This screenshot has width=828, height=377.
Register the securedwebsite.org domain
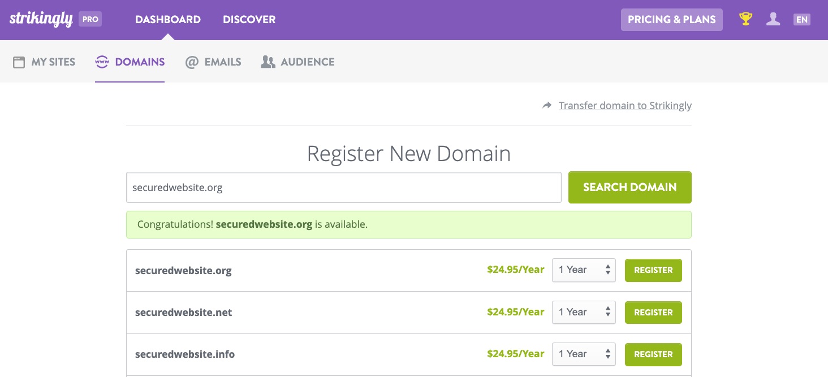point(653,270)
